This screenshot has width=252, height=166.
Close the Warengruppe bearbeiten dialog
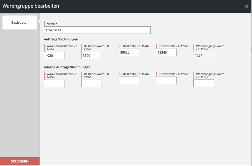coord(247,6)
